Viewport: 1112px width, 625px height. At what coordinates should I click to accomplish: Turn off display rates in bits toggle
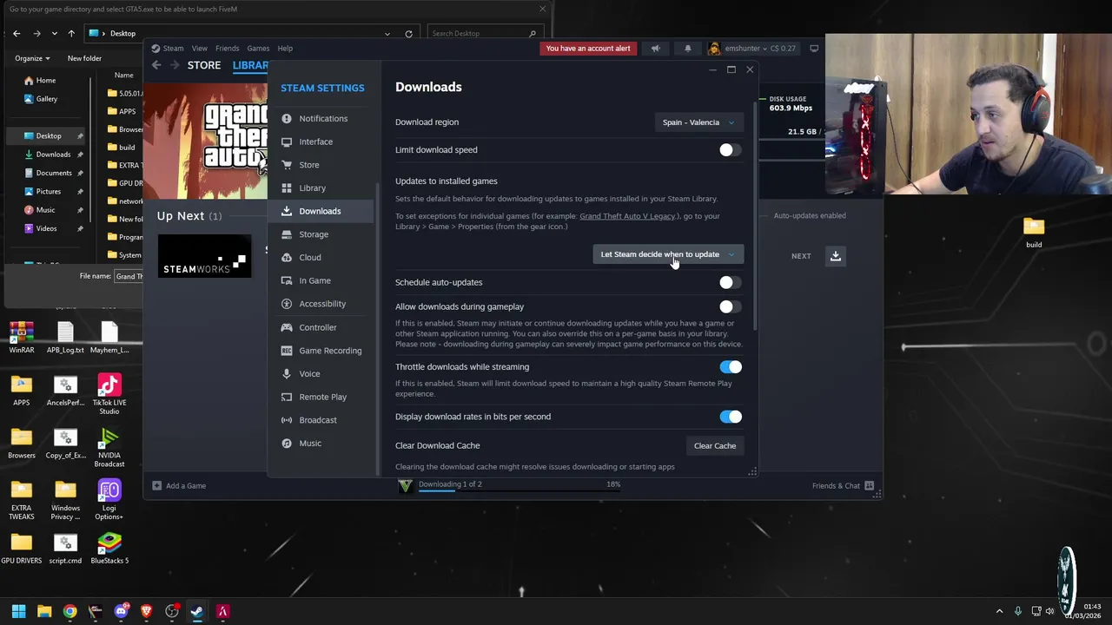pos(730,417)
